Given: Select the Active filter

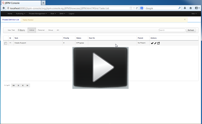Looking at the screenshot, I should pyautogui.click(x=32, y=30).
